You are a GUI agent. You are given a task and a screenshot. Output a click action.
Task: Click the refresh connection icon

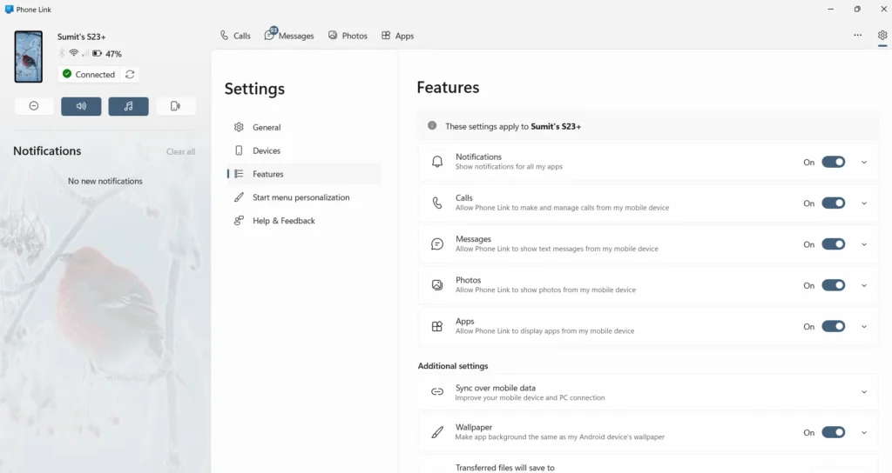click(x=130, y=75)
